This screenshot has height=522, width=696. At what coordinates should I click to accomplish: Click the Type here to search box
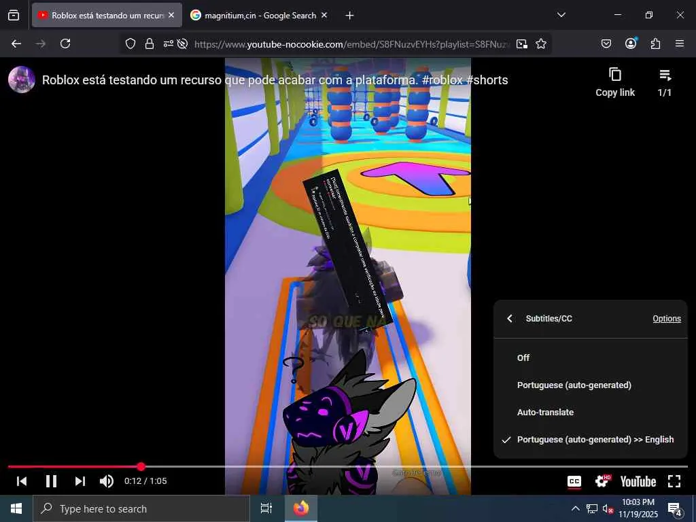[x=141, y=508]
